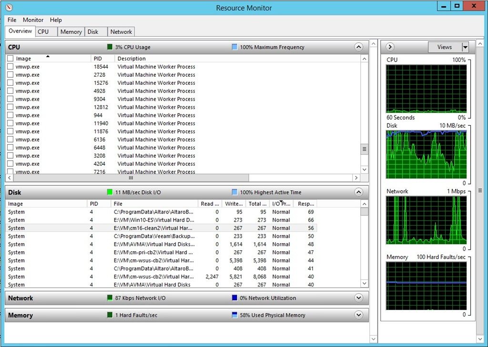The height and width of the screenshot is (347, 488).
Task: Click CPU list horizontal scroll right arrow
Action: pos(356,178)
